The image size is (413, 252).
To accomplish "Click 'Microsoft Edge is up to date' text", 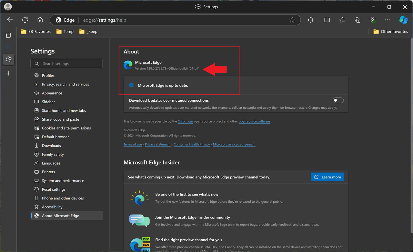I will (x=163, y=86).
